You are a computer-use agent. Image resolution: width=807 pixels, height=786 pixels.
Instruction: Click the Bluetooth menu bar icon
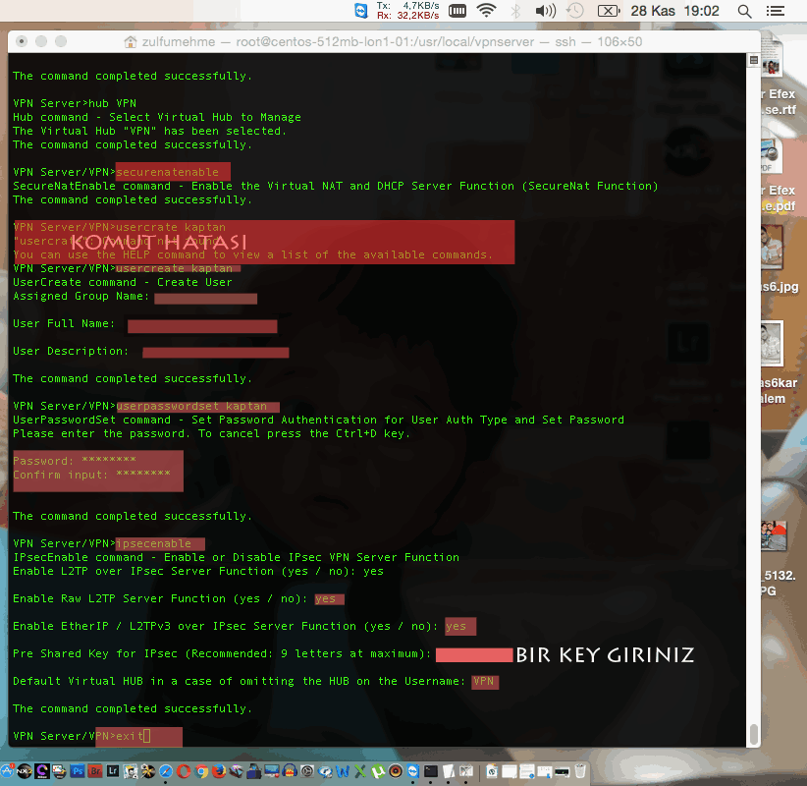tap(513, 11)
